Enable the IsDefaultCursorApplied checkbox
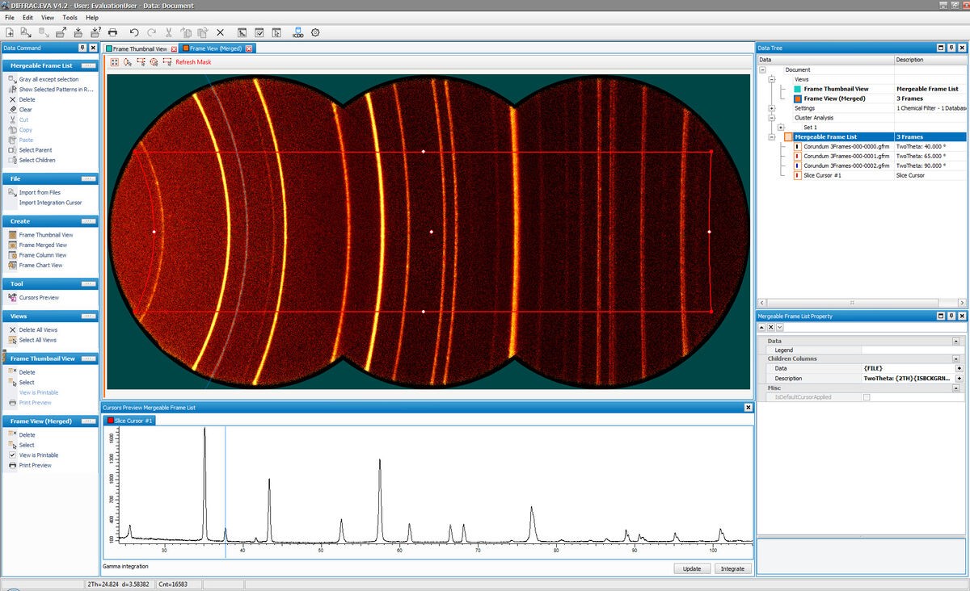This screenshot has height=591, width=970. (867, 397)
